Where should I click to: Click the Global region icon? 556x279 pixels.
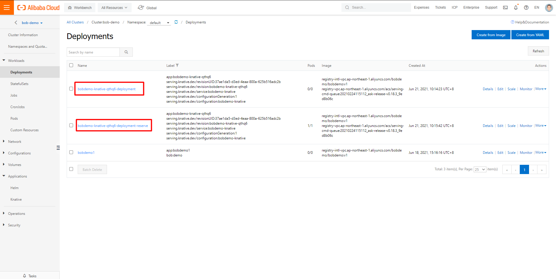click(x=141, y=8)
